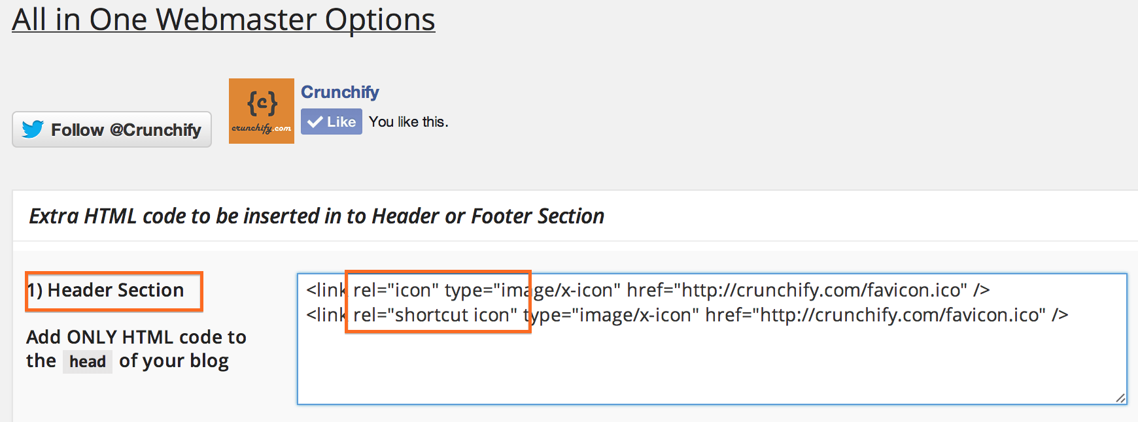This screenshot has height=422, width=1138.
Task: Click the orange box around Header Section
Action: pos(114,291)
